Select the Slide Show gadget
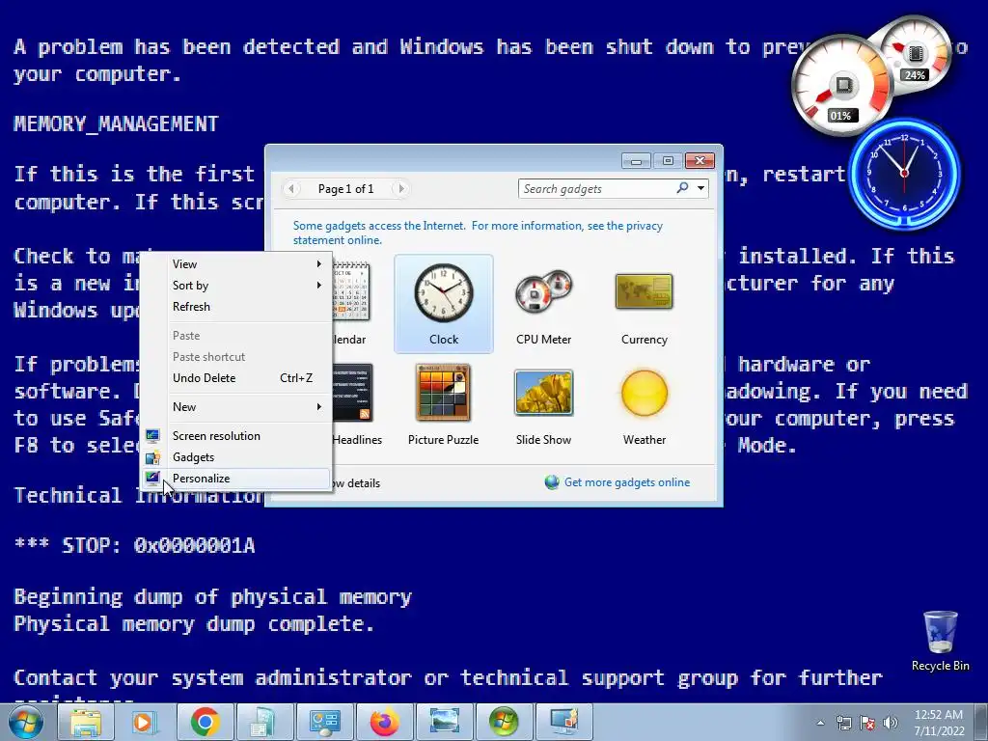Viewport: 988px width, 741px height. [x=543, y=404]
